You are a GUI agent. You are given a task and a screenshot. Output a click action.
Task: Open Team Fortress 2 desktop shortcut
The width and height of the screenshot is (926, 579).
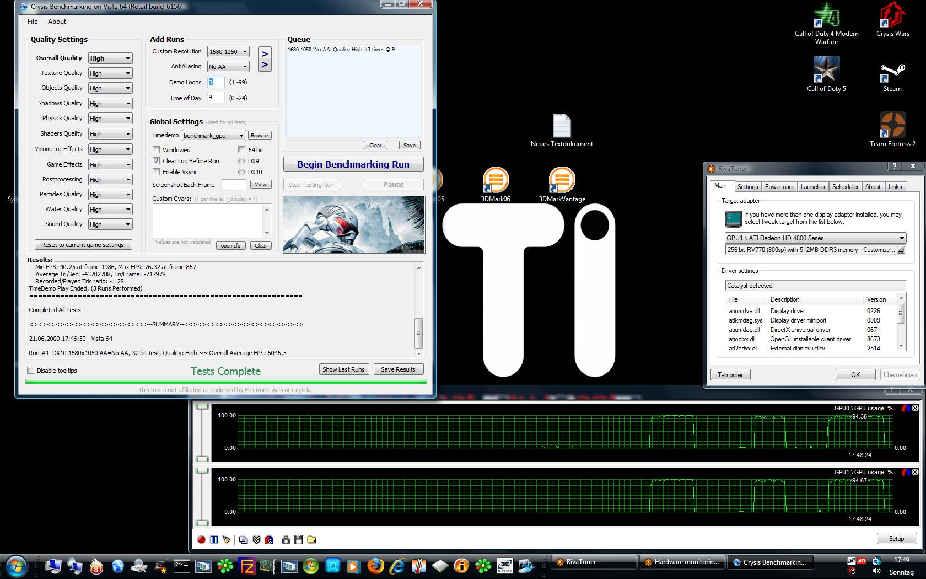[x=892, y=130]
